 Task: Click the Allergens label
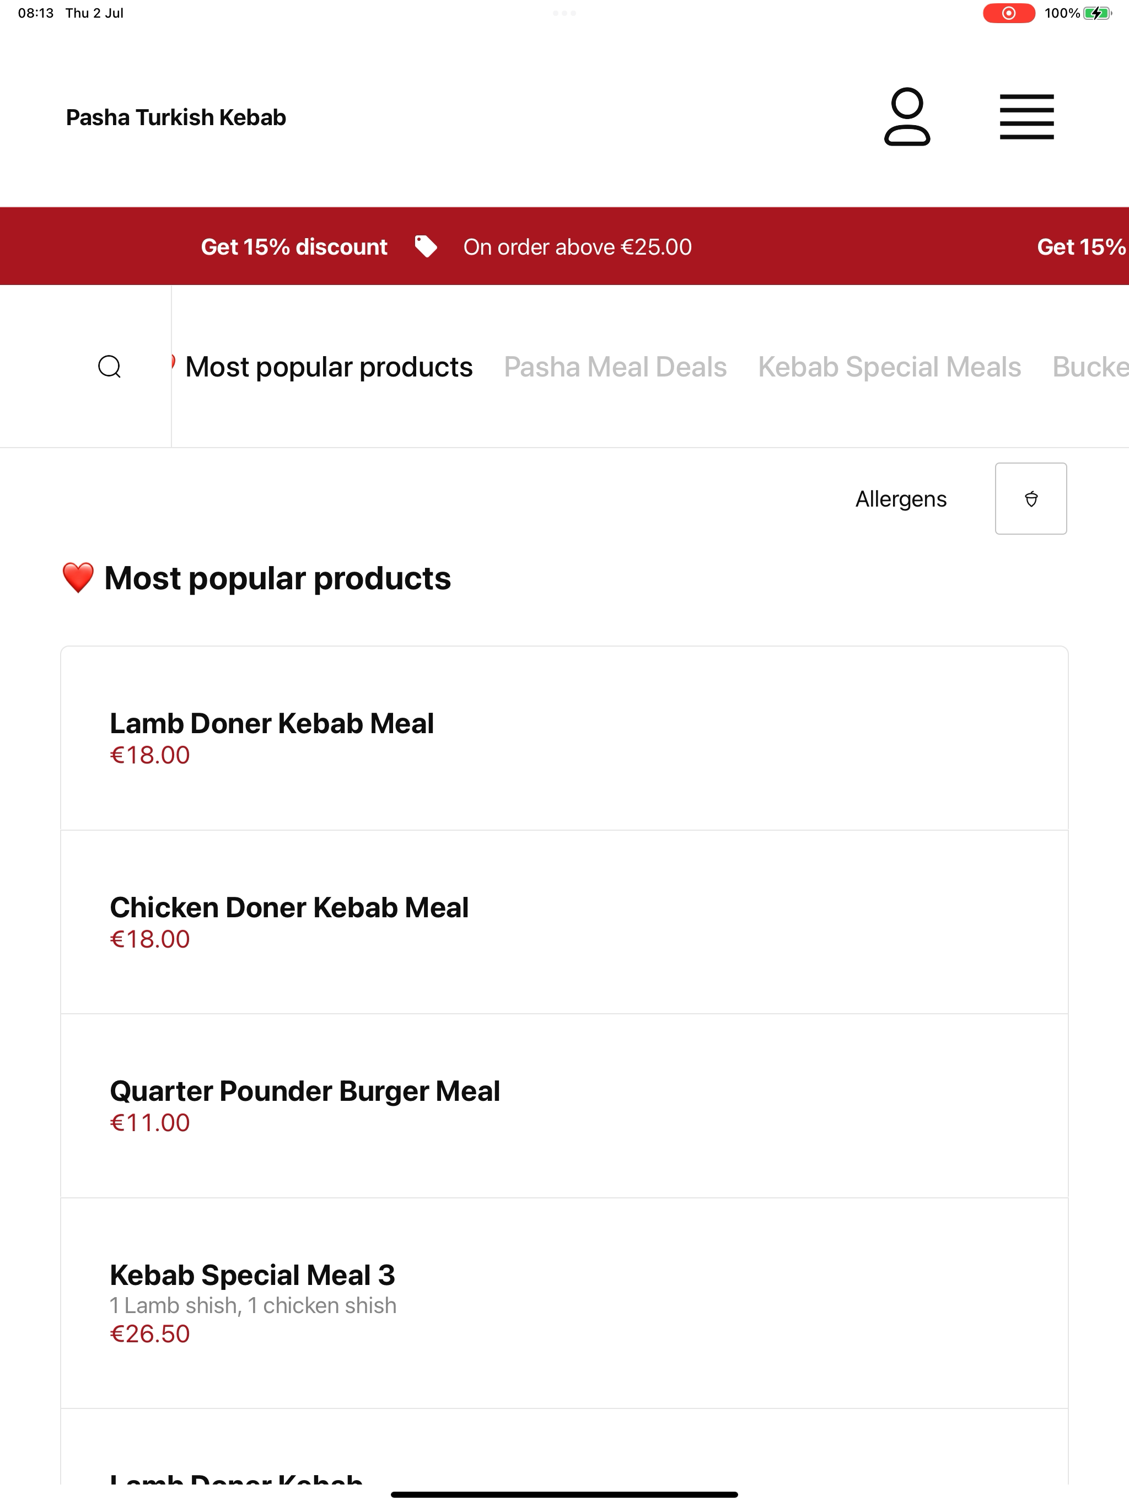(900, 499)
